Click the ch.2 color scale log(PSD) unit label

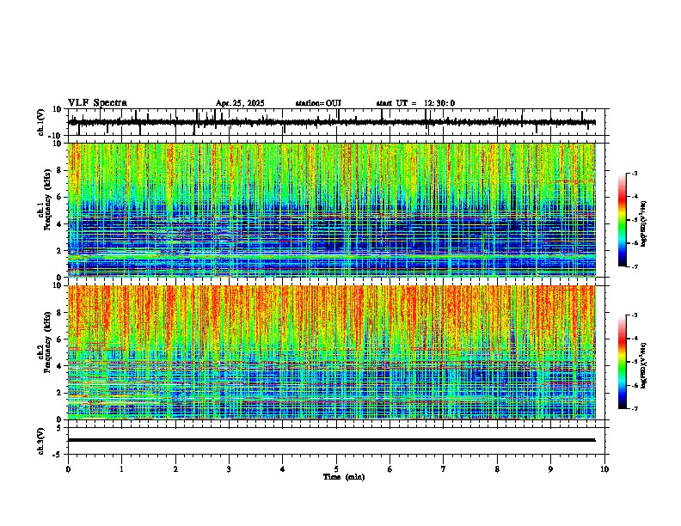(644, 366)
